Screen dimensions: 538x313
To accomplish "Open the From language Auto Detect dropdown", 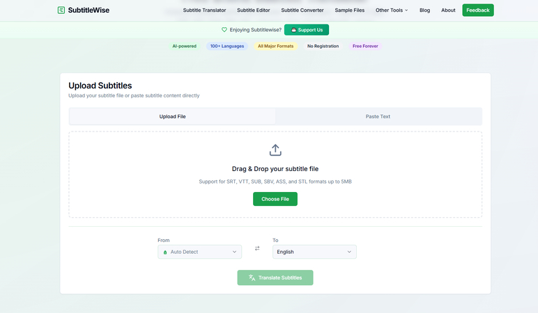I will click(x=199, y=252).
